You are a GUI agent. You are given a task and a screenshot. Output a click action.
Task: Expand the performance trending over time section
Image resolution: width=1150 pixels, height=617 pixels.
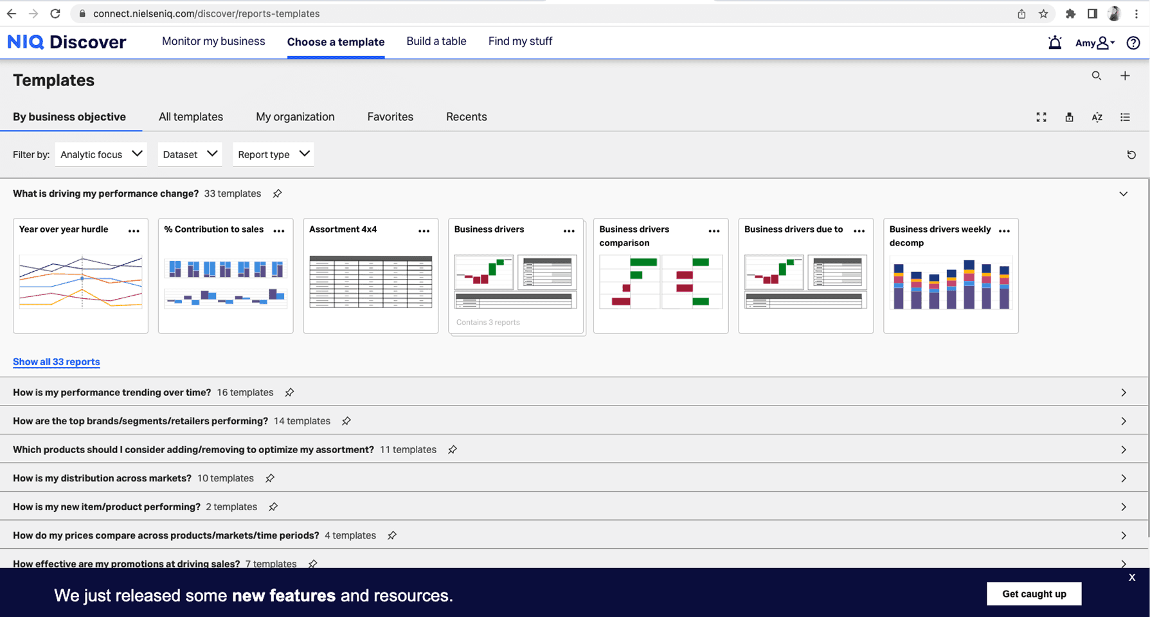pyautogui.click(x=1124, y=393)
